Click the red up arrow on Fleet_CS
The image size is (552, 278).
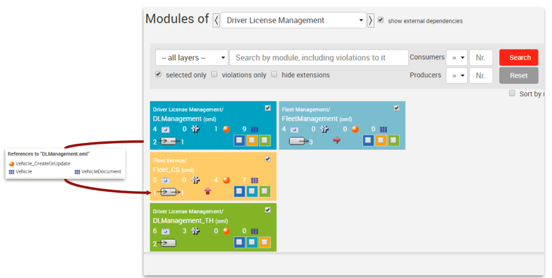click(207, 192)
